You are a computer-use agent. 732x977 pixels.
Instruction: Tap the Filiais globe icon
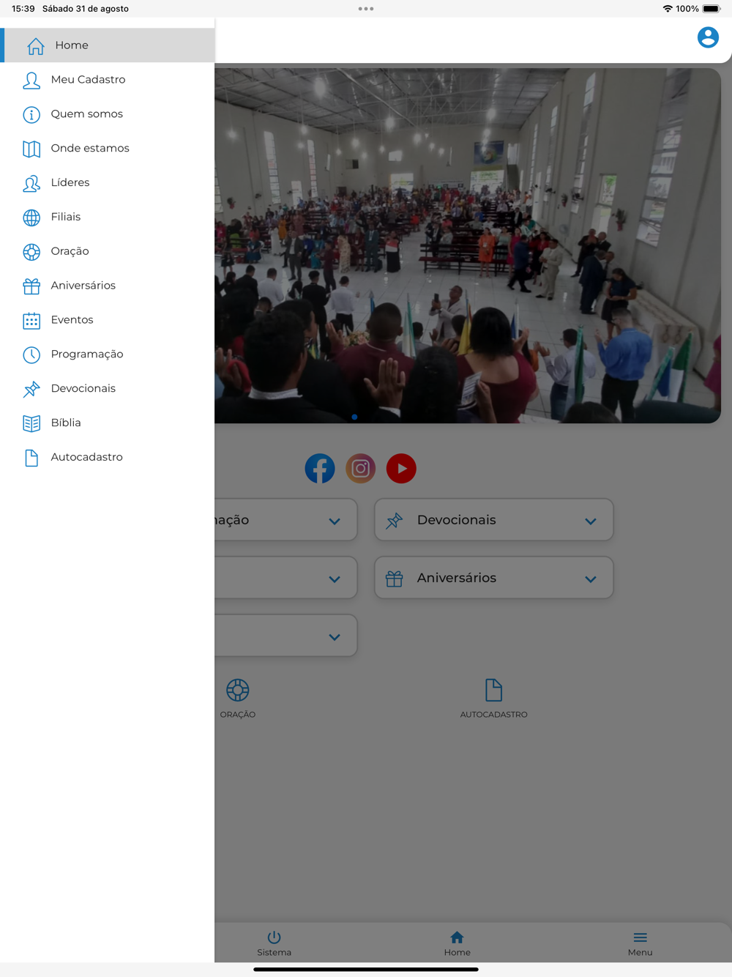click(x=31, y=218)
